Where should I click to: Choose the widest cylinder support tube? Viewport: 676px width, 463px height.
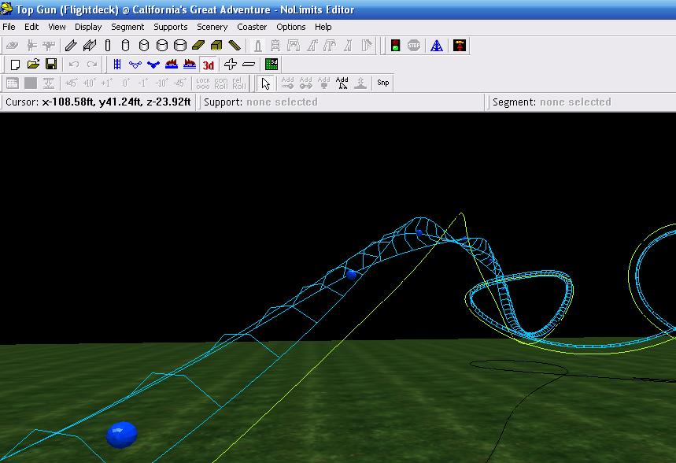coord(179,46)
